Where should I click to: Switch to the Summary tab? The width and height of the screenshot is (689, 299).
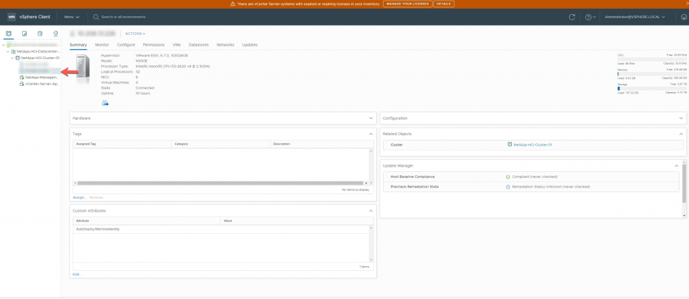pyautogui.click(x=78, y=45)
